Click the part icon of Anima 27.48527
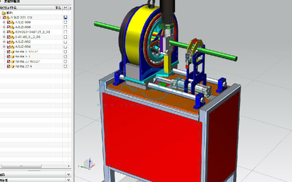 pyautogui.click(x=13, y=61)
